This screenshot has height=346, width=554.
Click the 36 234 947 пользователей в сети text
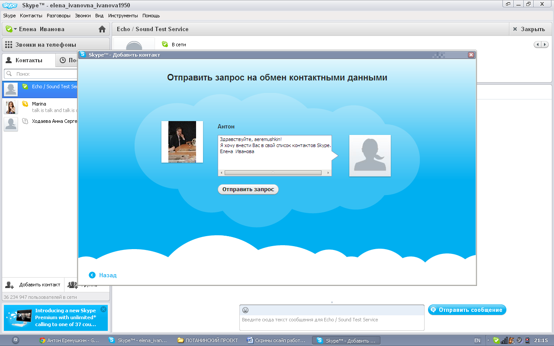coord(40,297)
